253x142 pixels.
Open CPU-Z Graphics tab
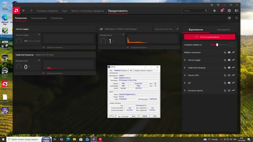(137, 71)
